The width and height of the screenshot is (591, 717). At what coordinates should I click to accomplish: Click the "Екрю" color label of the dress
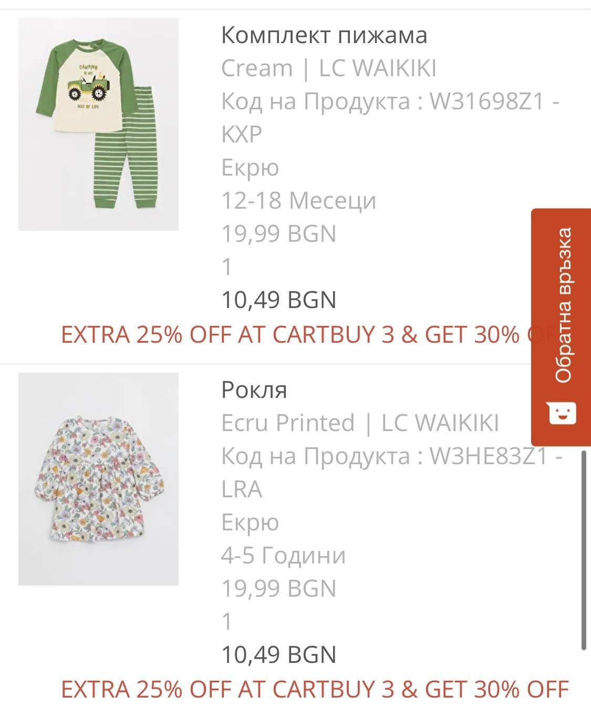click(250, 523)
